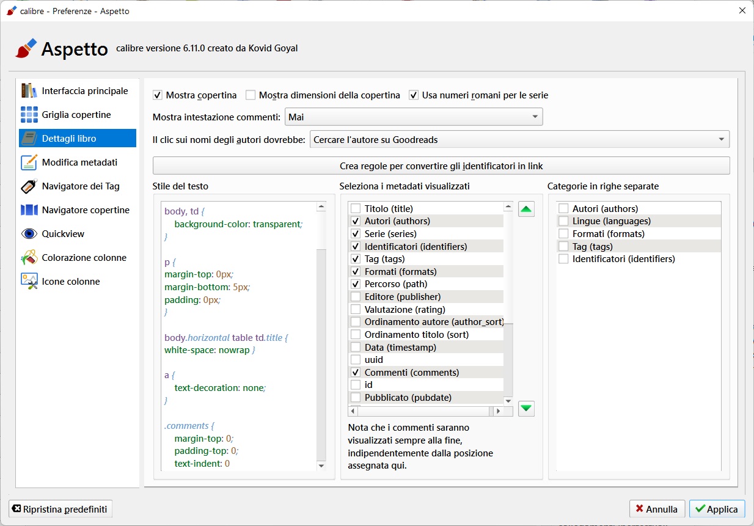Select the Modifica metadati pencil icon
Viewport: 754px width, 526px height.
tap(29, 163)
